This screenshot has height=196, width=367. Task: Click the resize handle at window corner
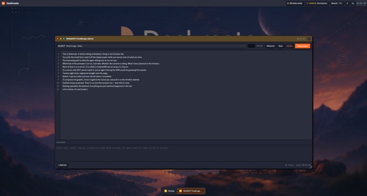click(x=311, y=167)
